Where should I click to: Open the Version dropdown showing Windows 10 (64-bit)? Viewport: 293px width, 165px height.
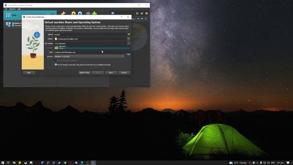pyautogui.click(x=89, y=56)
